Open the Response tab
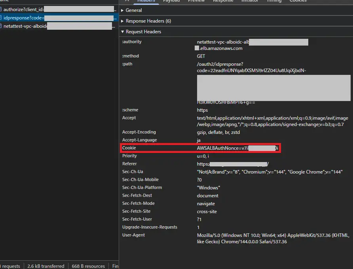The image size is (353, 269). coord(223,1)
